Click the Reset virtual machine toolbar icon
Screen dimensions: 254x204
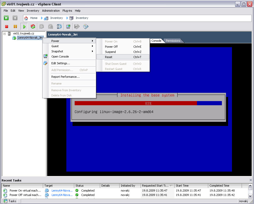33,26
